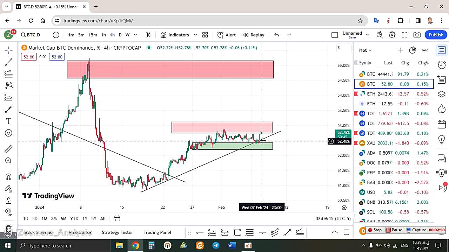Toggle the flag on the XAU row
Screen dimensions: 449x252
[x=356, y=143]
